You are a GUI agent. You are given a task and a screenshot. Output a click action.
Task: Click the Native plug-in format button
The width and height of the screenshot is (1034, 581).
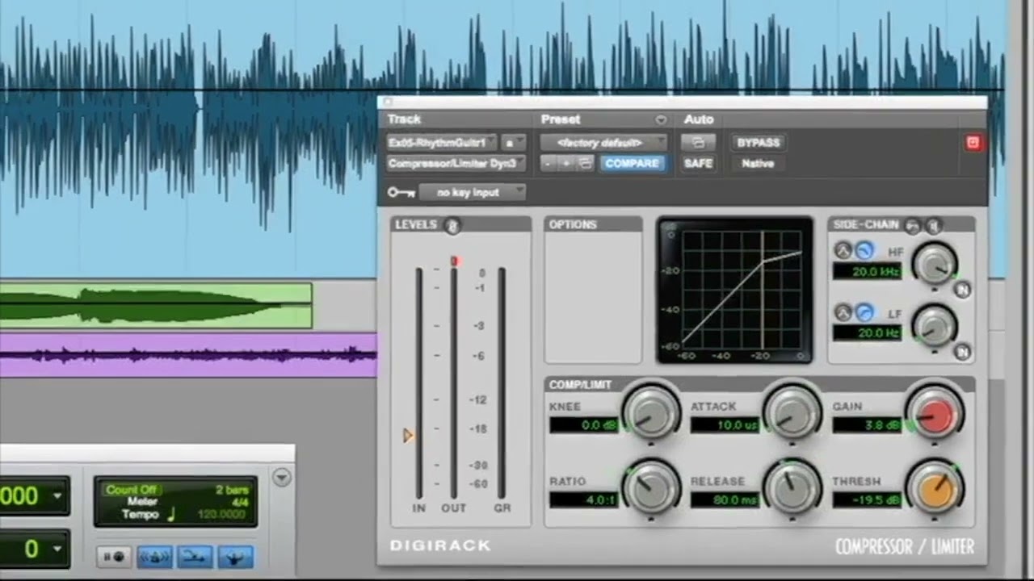tap(758, 164)
